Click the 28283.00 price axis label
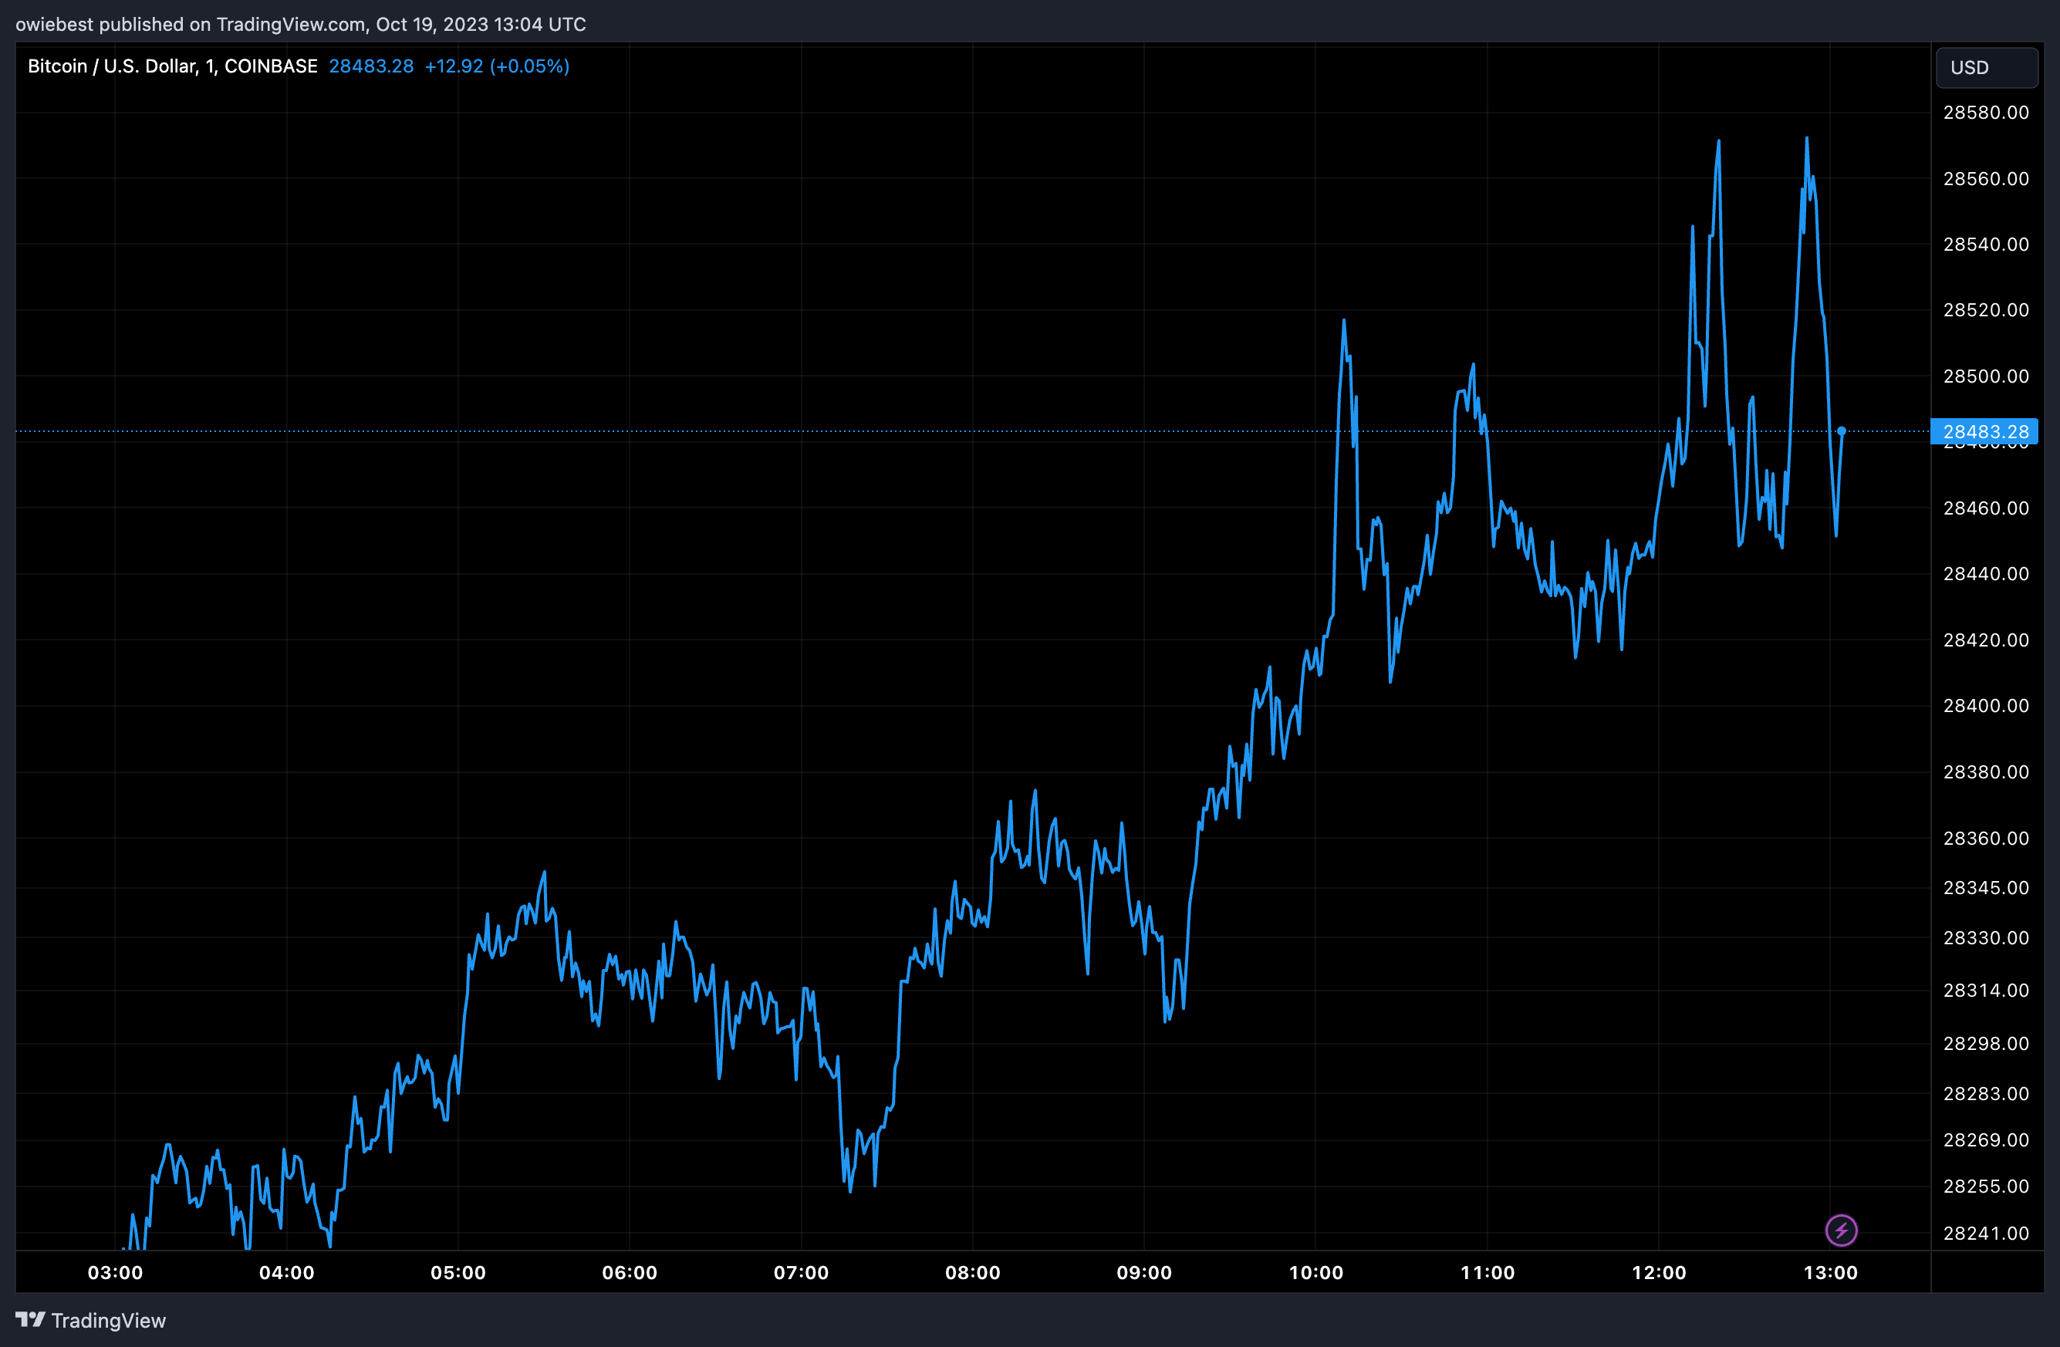Image resolution: width=2060 pixels, height=1347 pixels. point(1986,1093)
